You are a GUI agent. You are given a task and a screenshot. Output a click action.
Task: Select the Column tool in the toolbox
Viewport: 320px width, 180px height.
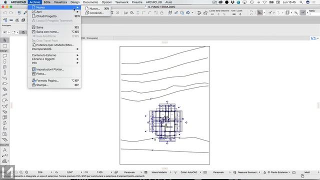5,72
